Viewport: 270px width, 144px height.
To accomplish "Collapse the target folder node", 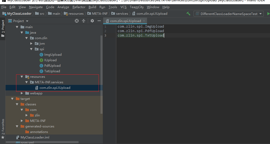I will (12, 99).
